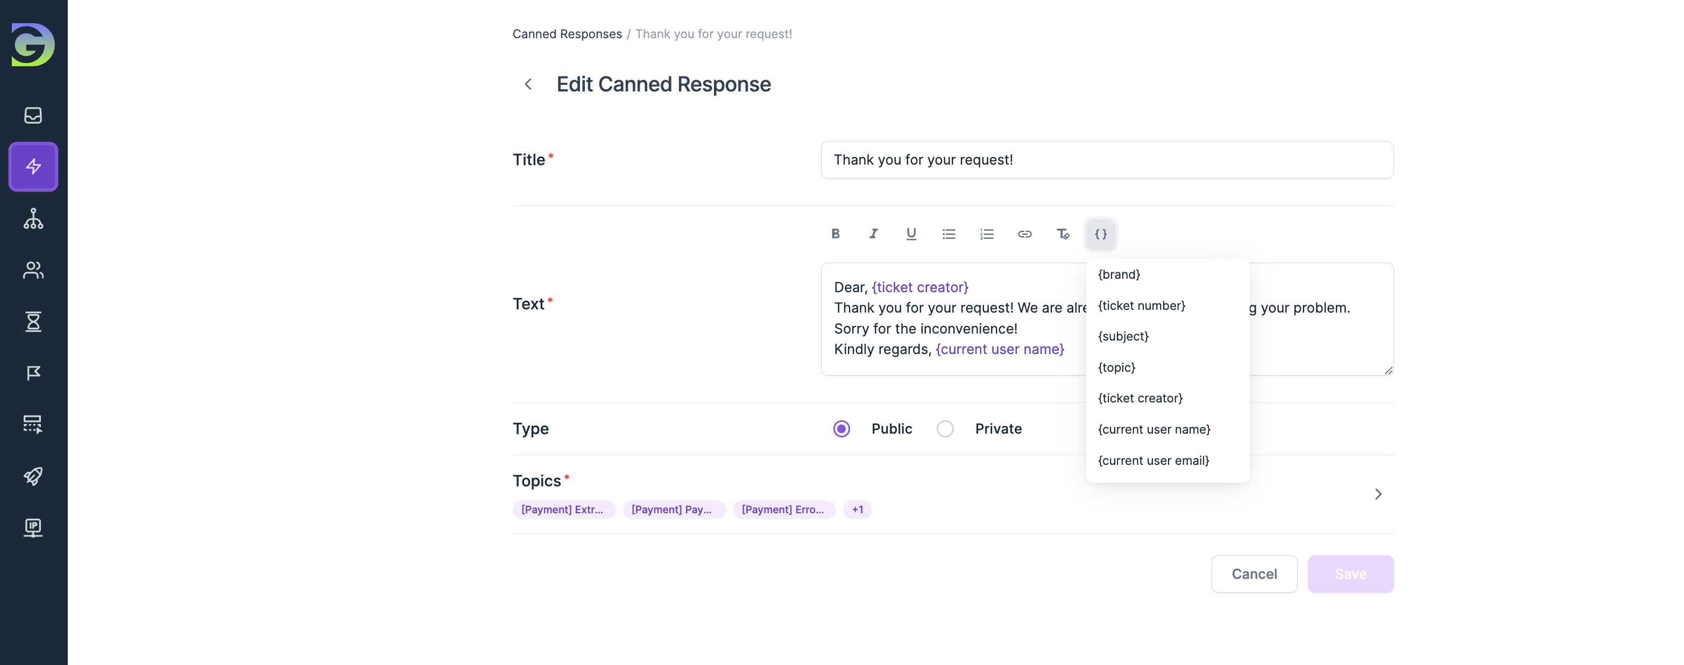The image size is (1684, 665).
Task: Click into the Title input field
Action: 1106,160
